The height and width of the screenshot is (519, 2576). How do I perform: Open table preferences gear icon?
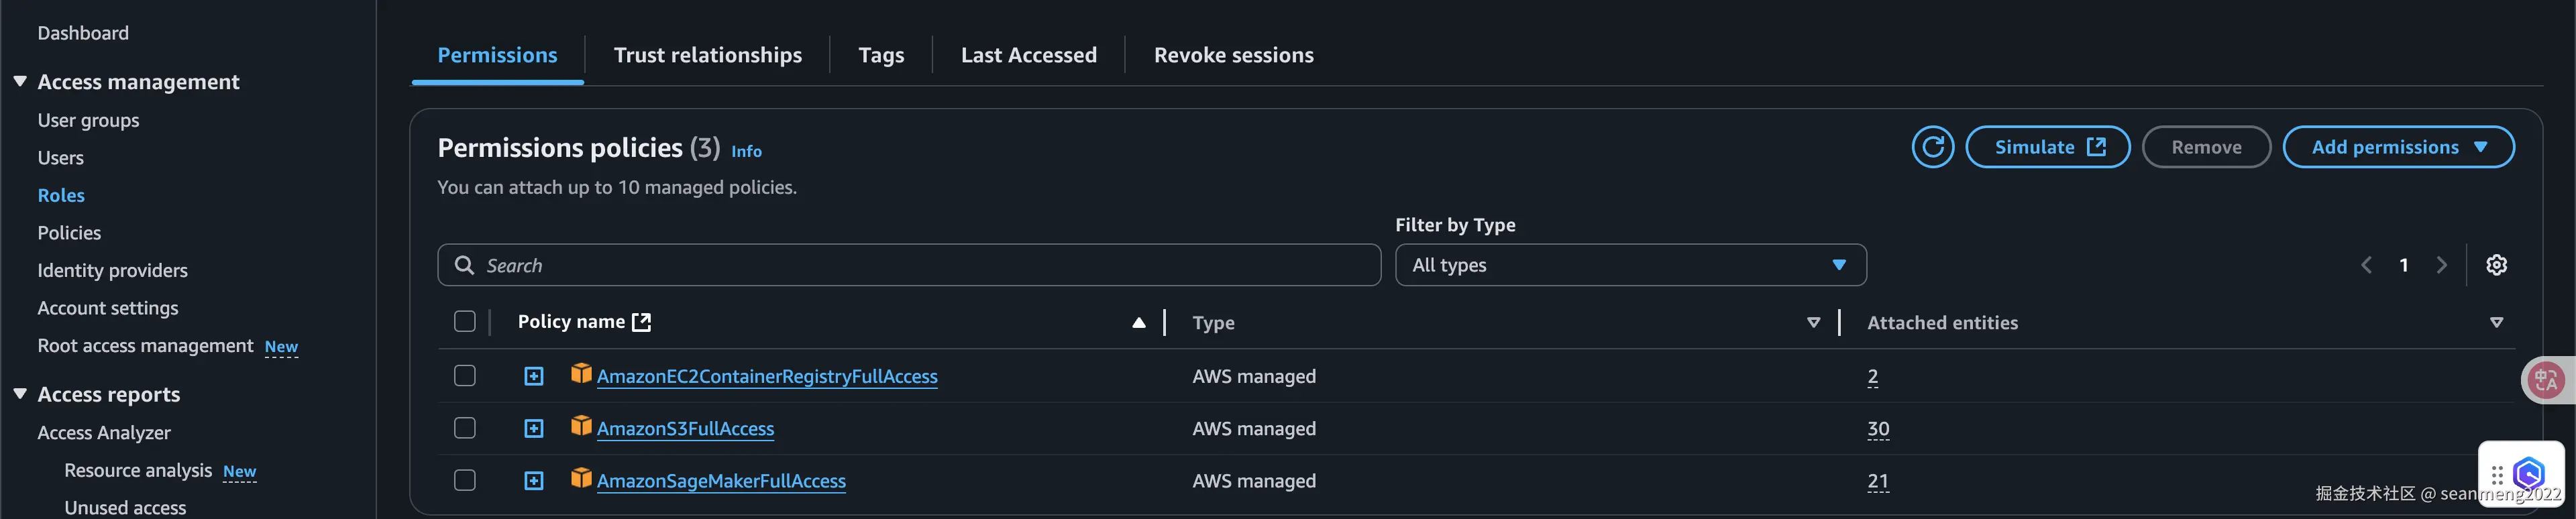pyautogui.click(x=2496, y=265)
